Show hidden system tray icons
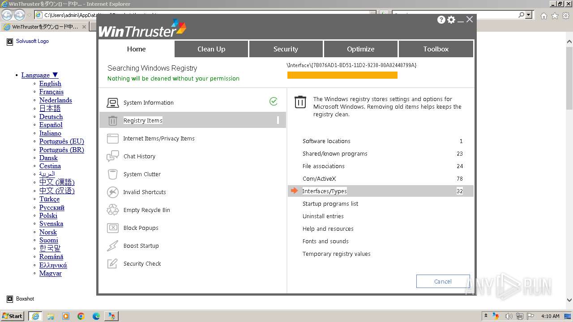This screenshot has height=322, width=573. pos(486,316)
